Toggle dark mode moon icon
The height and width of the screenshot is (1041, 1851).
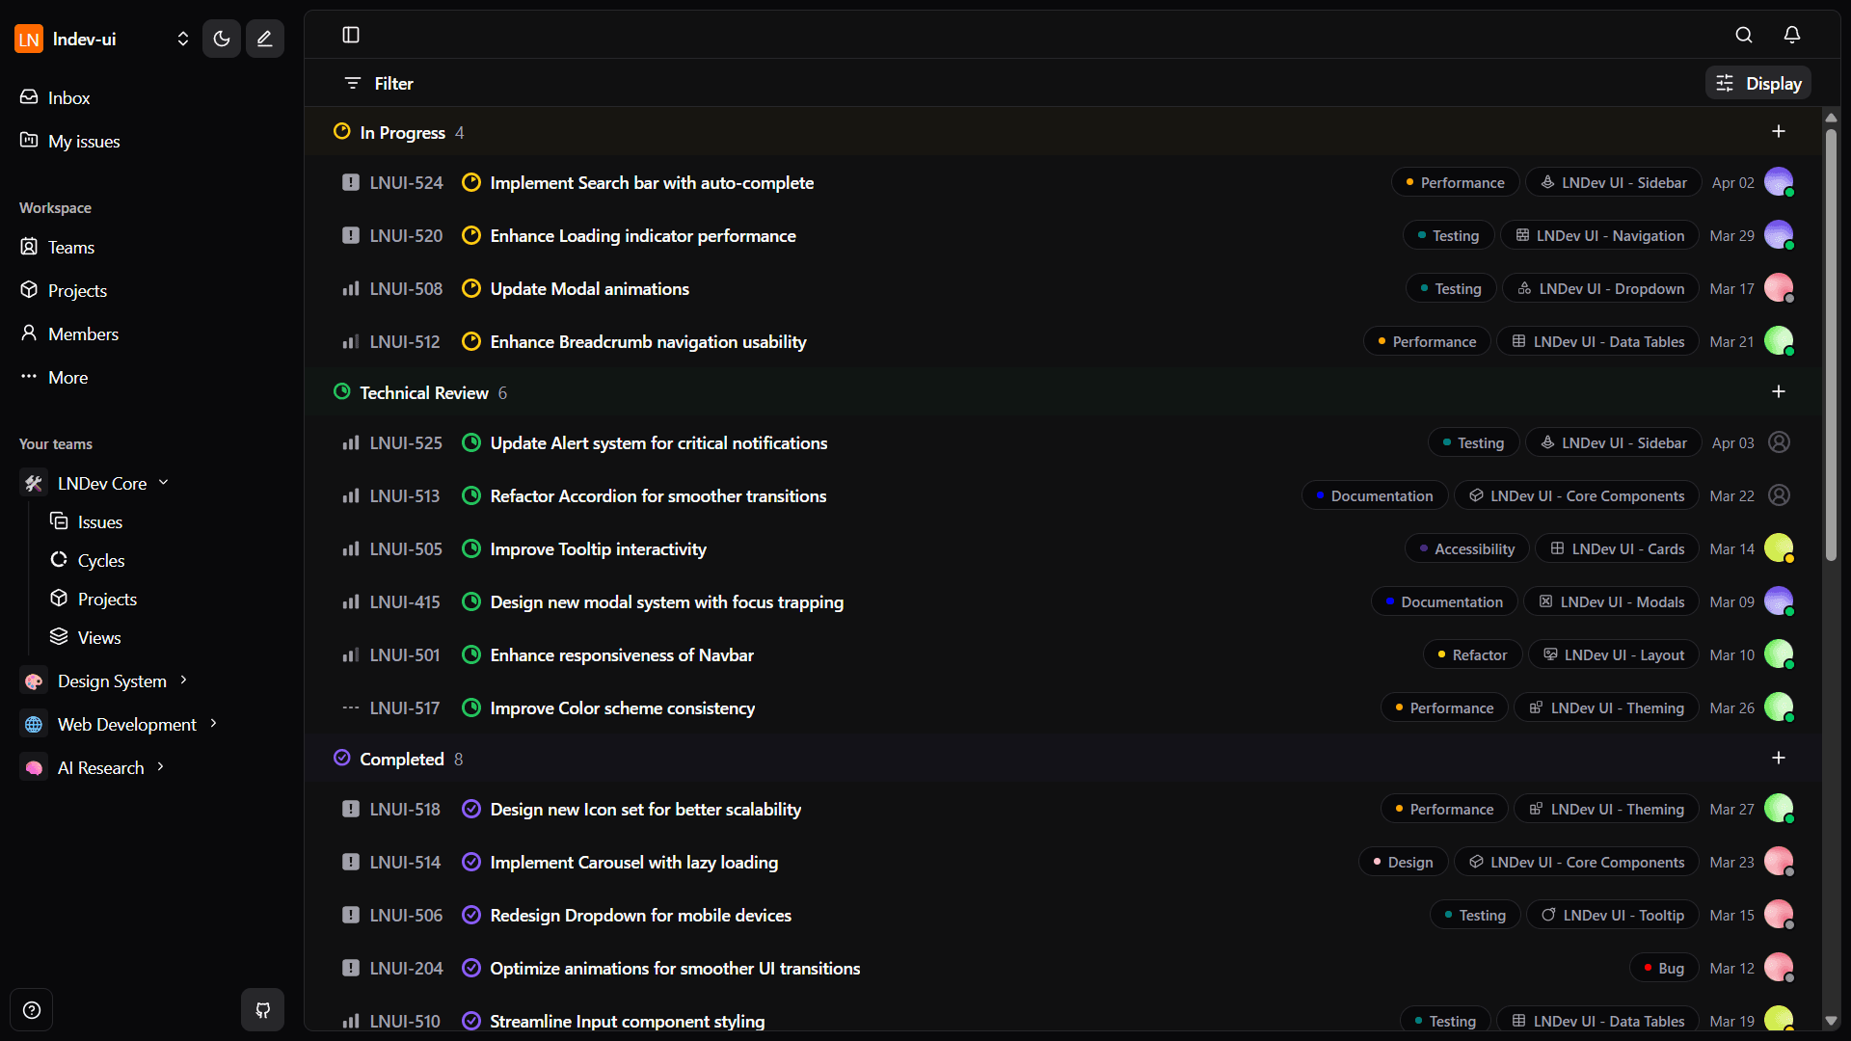coord(222,39)
